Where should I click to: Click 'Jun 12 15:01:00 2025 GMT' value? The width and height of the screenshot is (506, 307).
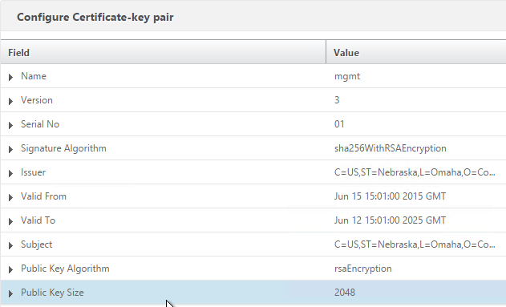point(391,220)
